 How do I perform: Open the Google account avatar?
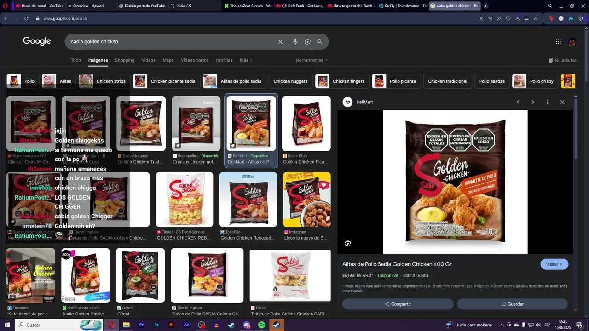572,41
